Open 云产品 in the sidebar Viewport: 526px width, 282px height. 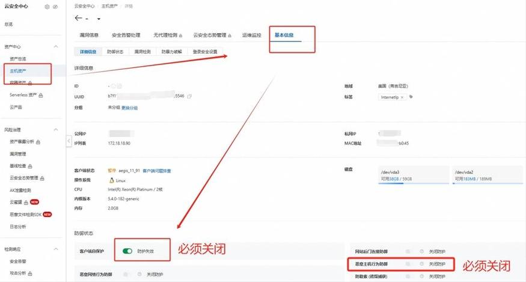(x=16, y=107)
